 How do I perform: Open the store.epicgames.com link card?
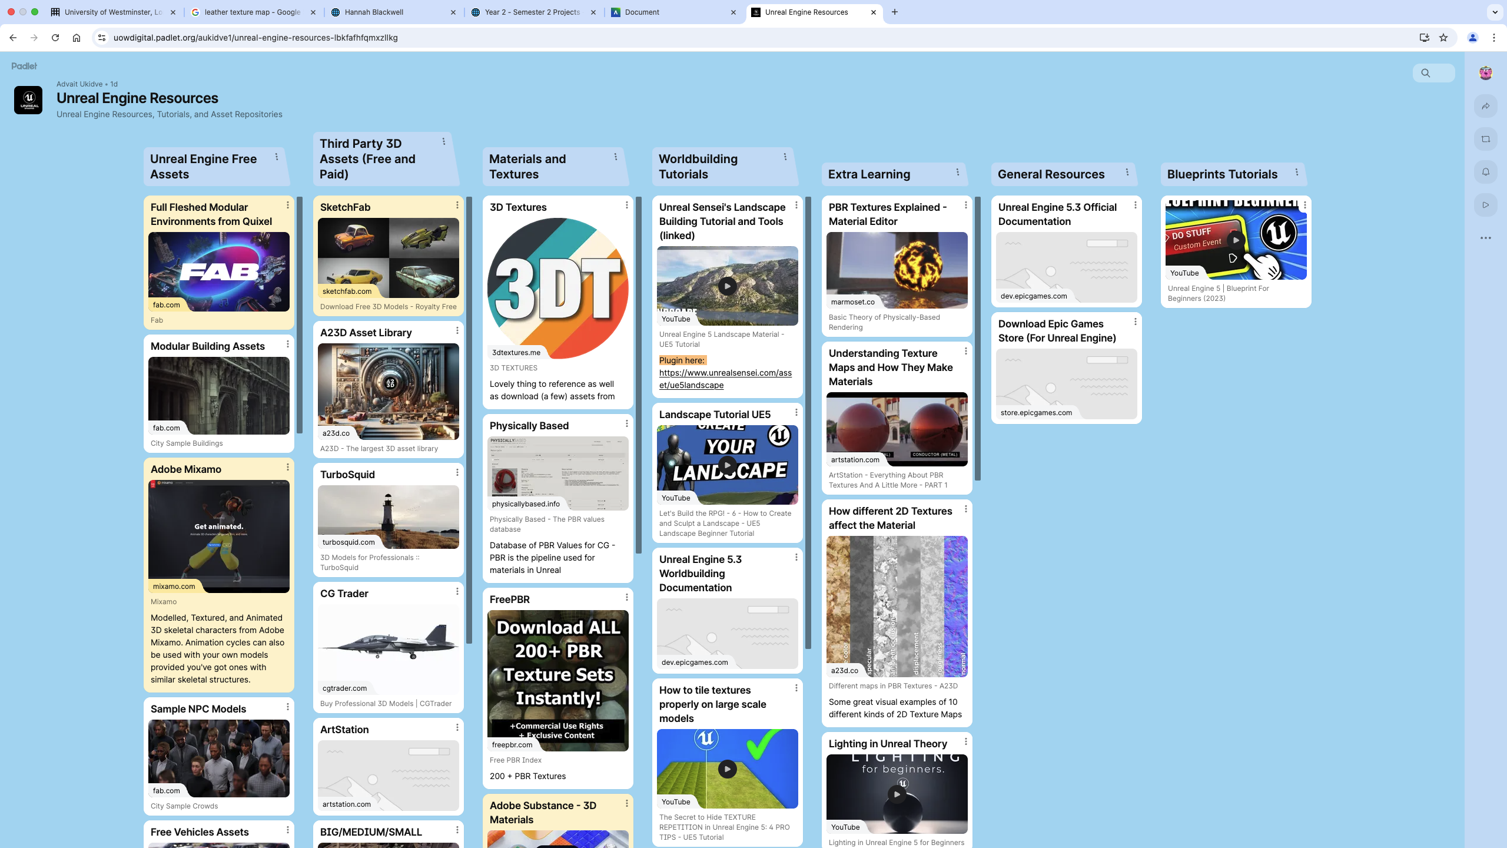[x=1067, y=384]
